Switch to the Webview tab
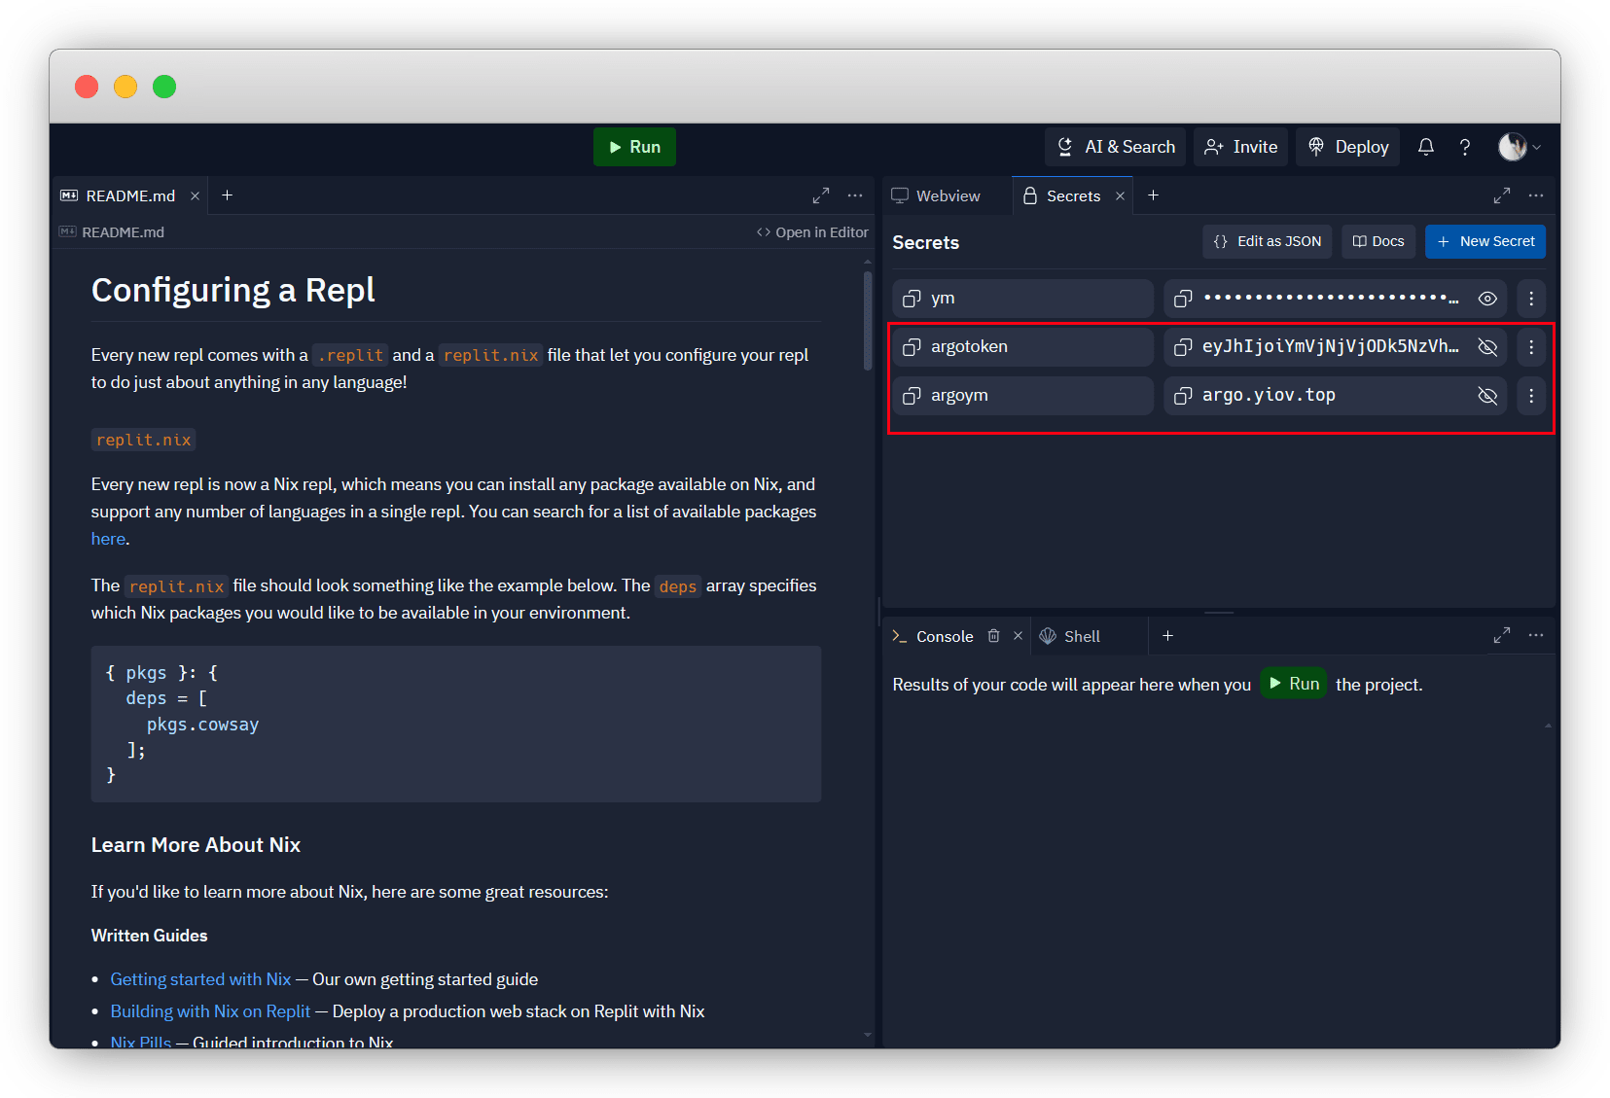The height and width of the screenshot is (1098, 1610). [936, 195]
